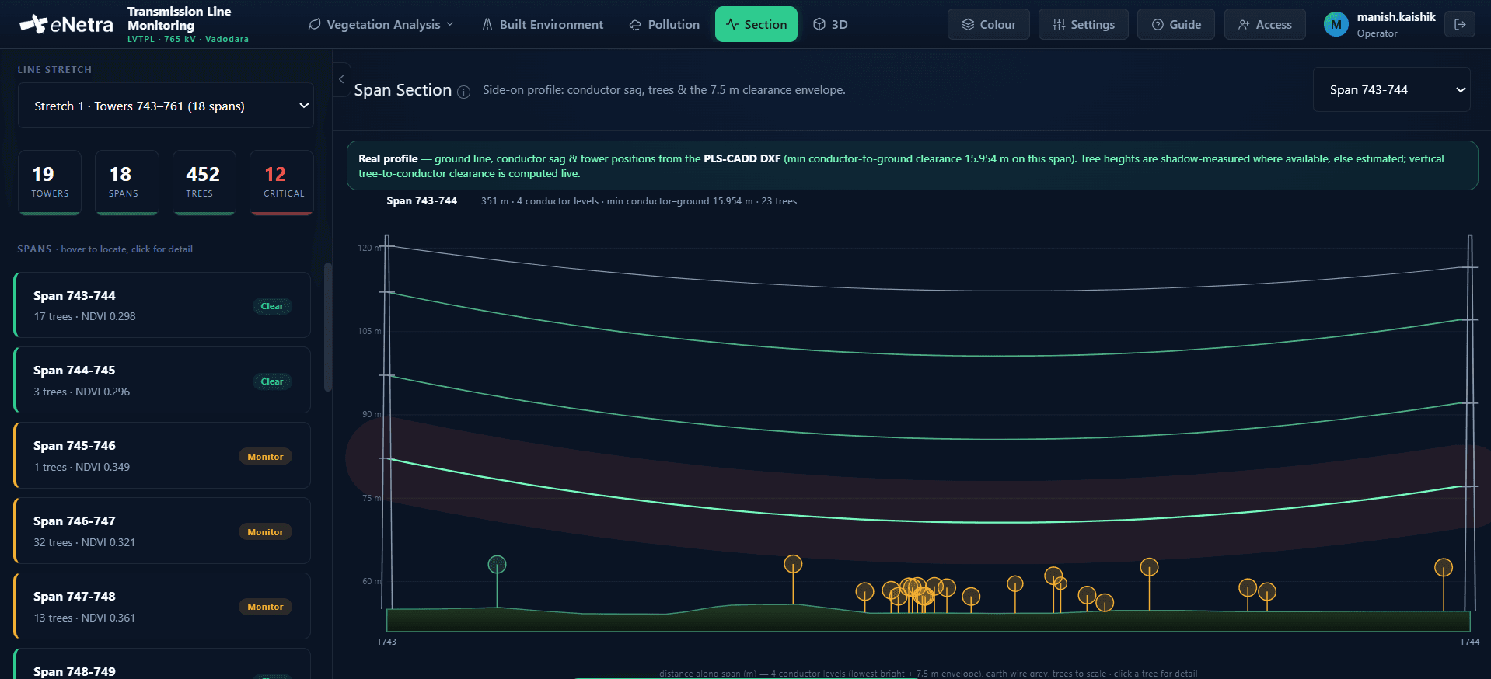
Task: Open the Vegetation Analysis dropdown menu
Action: click(381, 24)
